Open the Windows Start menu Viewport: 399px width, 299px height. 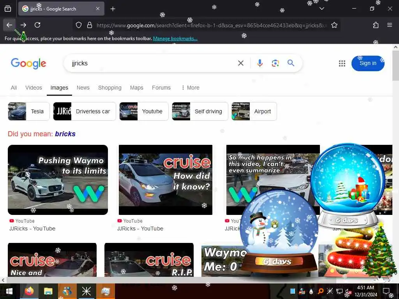[x=9, y=291]
